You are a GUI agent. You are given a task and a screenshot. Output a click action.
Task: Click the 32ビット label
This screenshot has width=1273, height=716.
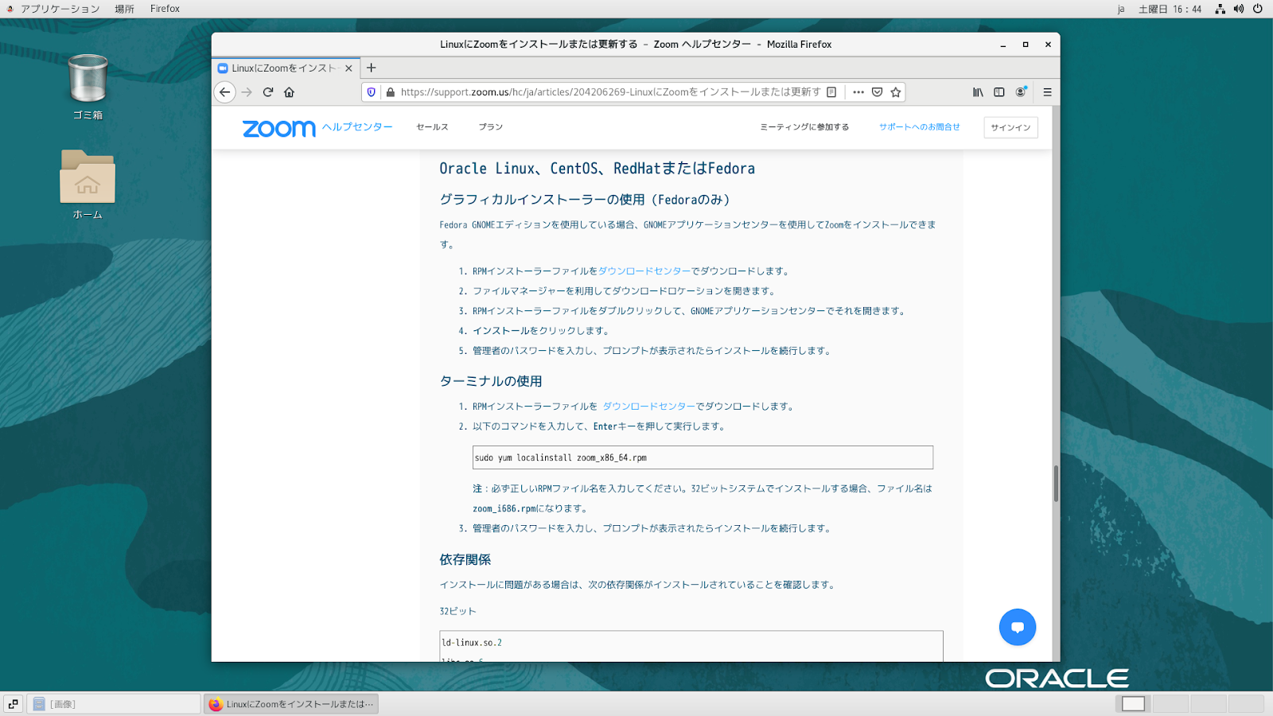point(457,612)
